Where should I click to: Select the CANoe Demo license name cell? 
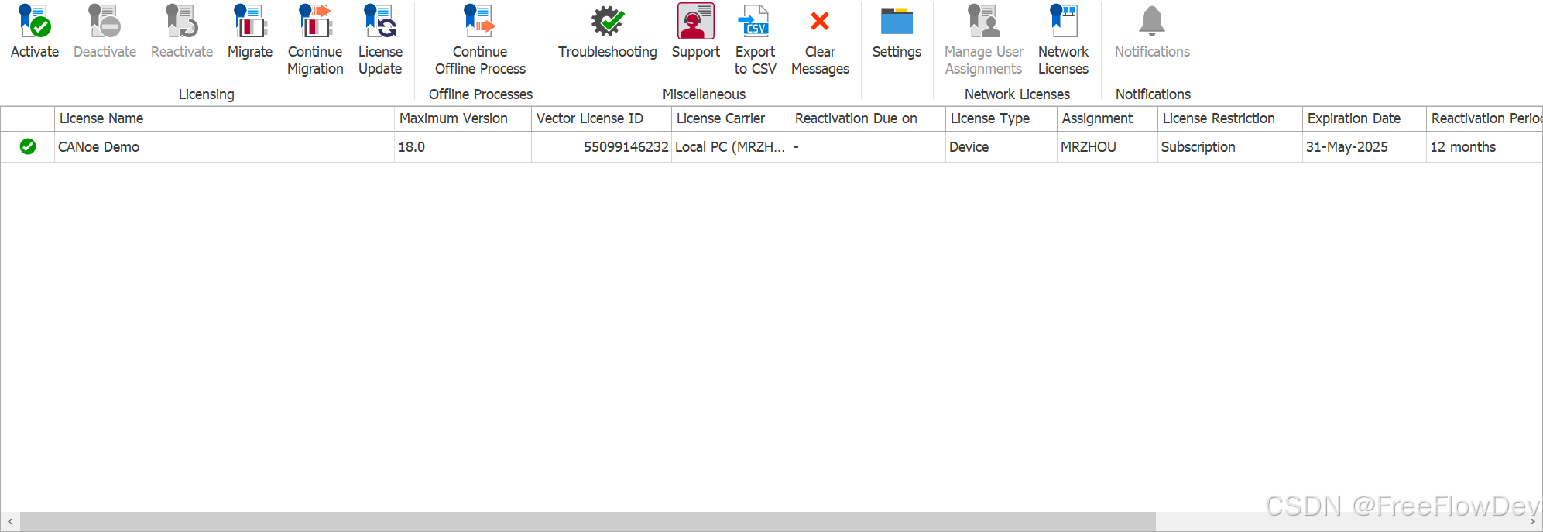click(x=225, y=147)
